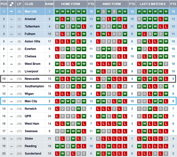Viewport: 177px width, 157px height.
Task: Click Newcastle last position (10)
Action: [x=19, y=79]
